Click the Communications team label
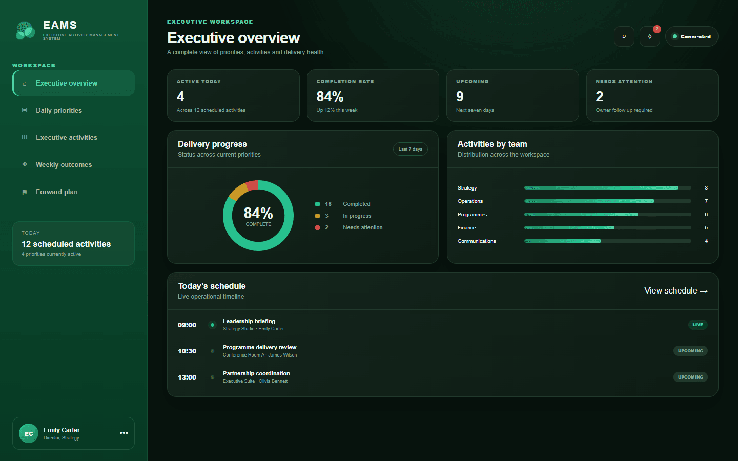Viewport: 738px width, 461px height. pos(477,241)
